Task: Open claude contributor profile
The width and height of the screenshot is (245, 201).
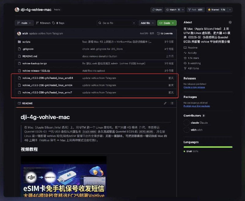Action: (199, 123)
